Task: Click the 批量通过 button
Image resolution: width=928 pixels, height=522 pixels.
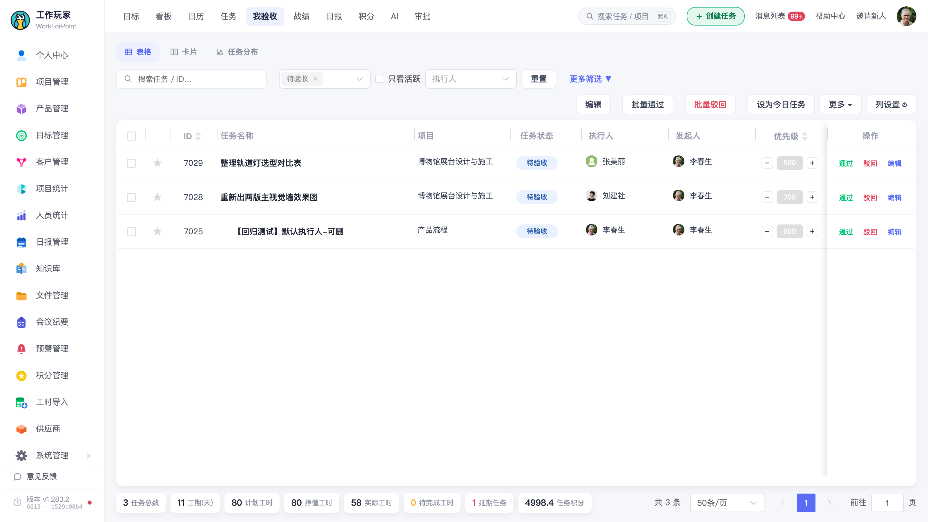Action: click(x=648, y=104)
